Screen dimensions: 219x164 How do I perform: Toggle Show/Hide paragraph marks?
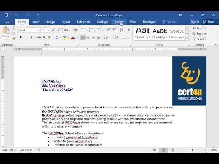129,30
